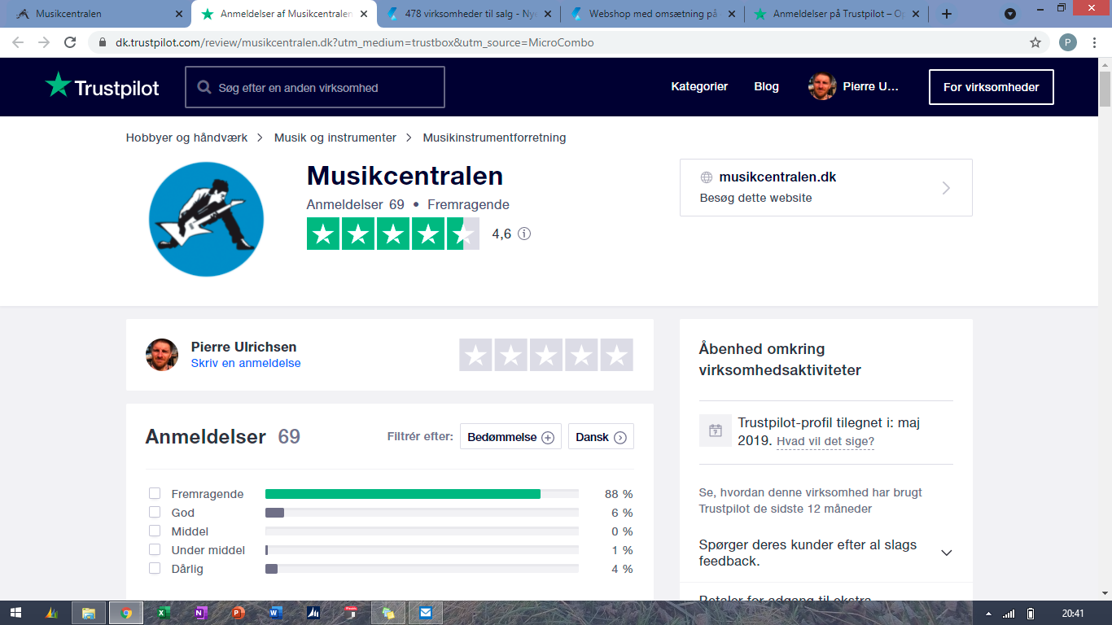This screenshot has height=625, width=1112.
Task: Select the fifth star in rating widget
Action: point(617,356)
